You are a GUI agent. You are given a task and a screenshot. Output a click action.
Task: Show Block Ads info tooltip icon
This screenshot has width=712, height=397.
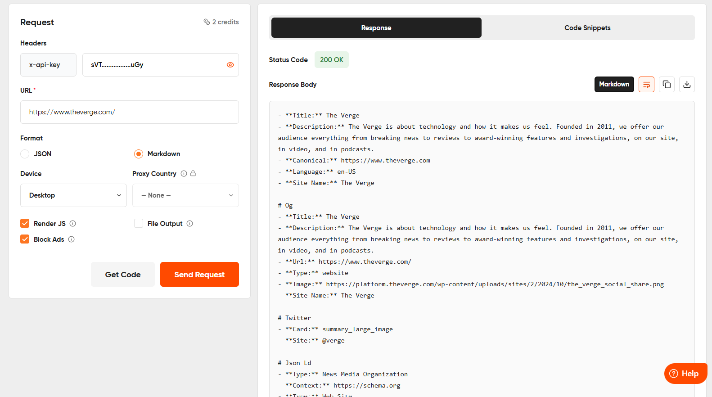(71, 239)
